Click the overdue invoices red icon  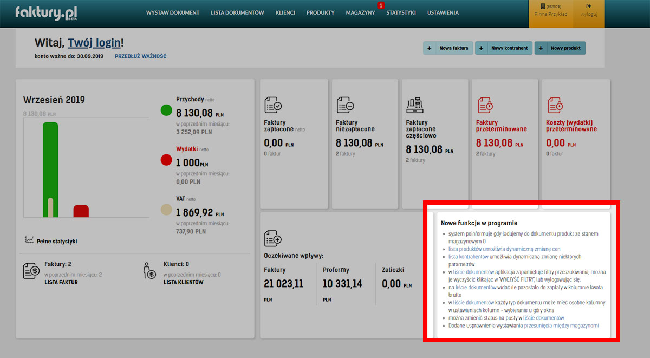point(485,105)
